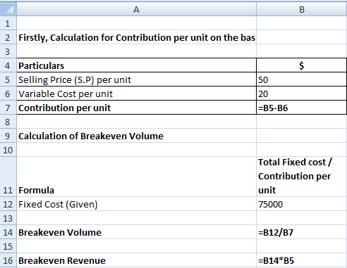The image size is (347, 268).
Task: Select row 6 header
Action: (8, 94)
